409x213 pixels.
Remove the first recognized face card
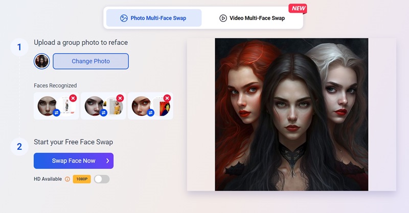pyautogui.click(x=73, y=98)
